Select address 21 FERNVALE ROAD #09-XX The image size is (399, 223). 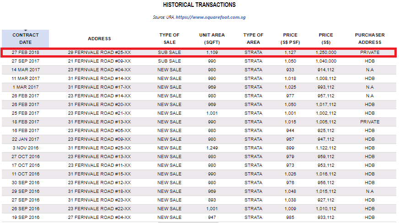tap(99, 61)
